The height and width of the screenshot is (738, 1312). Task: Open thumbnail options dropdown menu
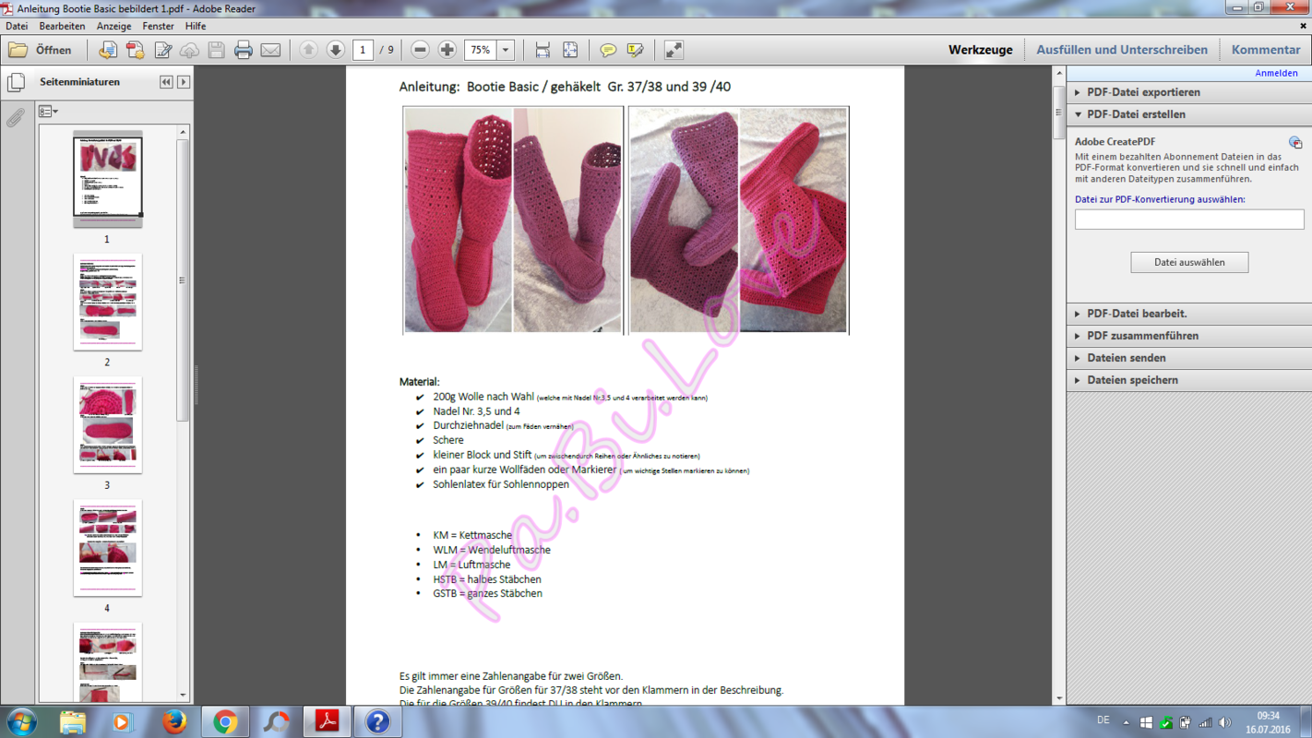click(x=48, y=112)
